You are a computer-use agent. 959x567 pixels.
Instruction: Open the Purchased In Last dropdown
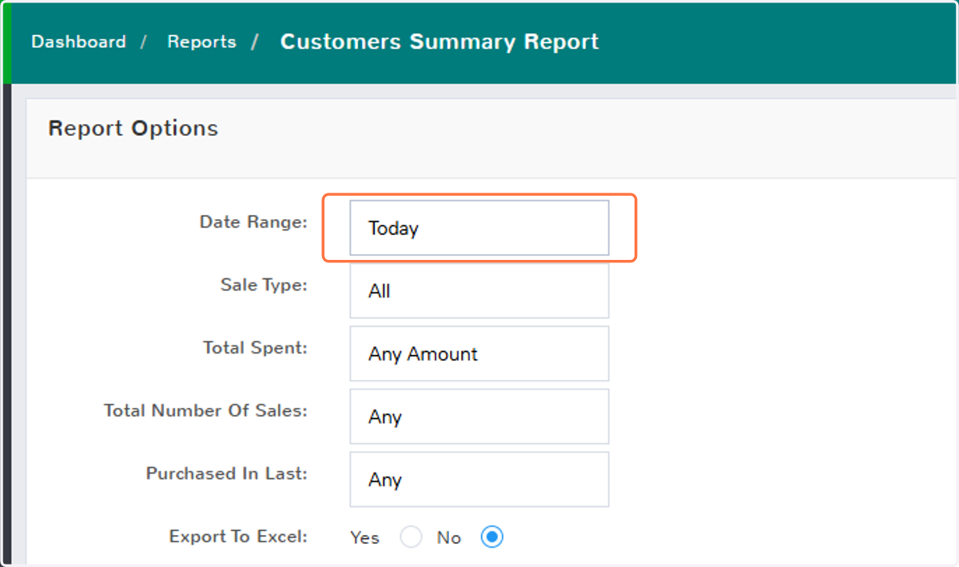pyautogui.click(x=479, y=480)
